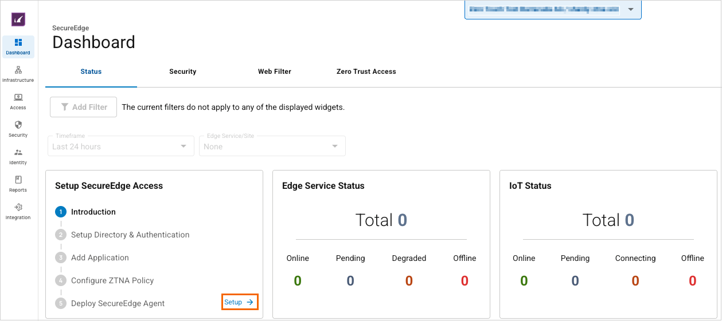This screenshot has height=321, width=722.
Task: Open Integration in the sidebar
Action: (x=18, y=211)
